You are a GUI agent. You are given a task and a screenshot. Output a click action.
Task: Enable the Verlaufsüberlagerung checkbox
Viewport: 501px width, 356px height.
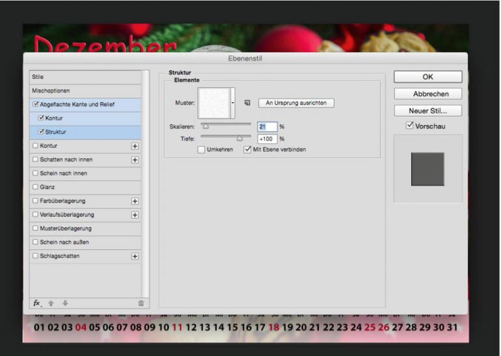click(36, 215)
